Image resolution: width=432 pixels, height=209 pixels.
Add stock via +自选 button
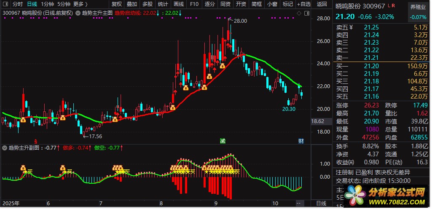coord(304,4)
